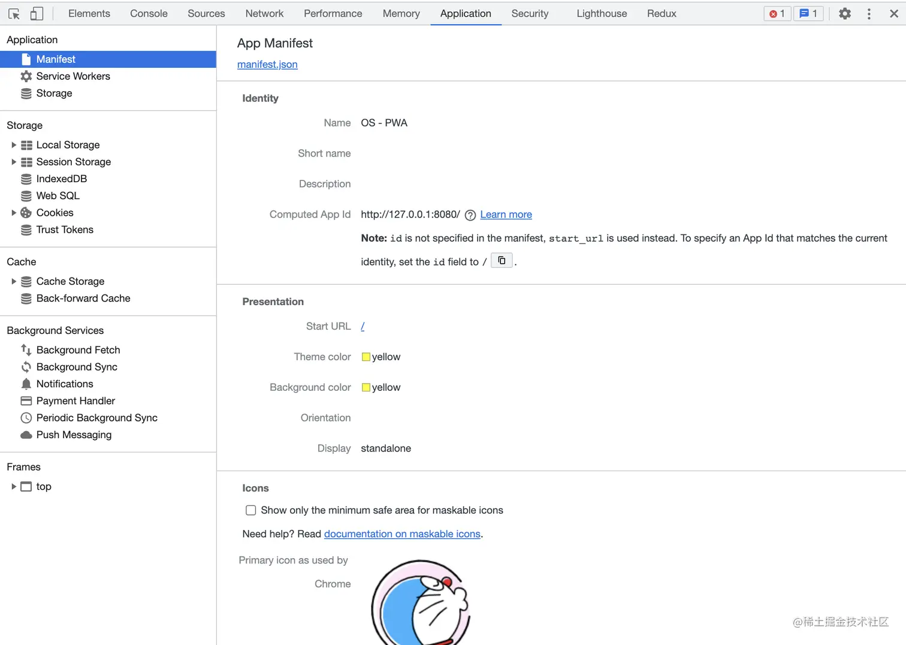This screenshot has height=645, width=906.
Task: Click the Storage database icon under Application
Action: click(26, 94)
